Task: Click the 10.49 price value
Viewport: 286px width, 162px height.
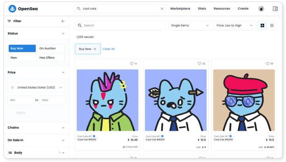Action: point(134,140)
